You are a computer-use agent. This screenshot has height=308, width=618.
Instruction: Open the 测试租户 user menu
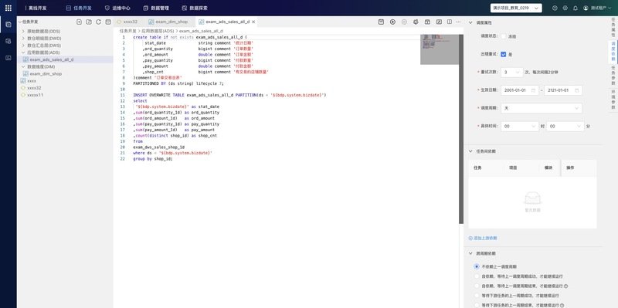click(597, 8)
